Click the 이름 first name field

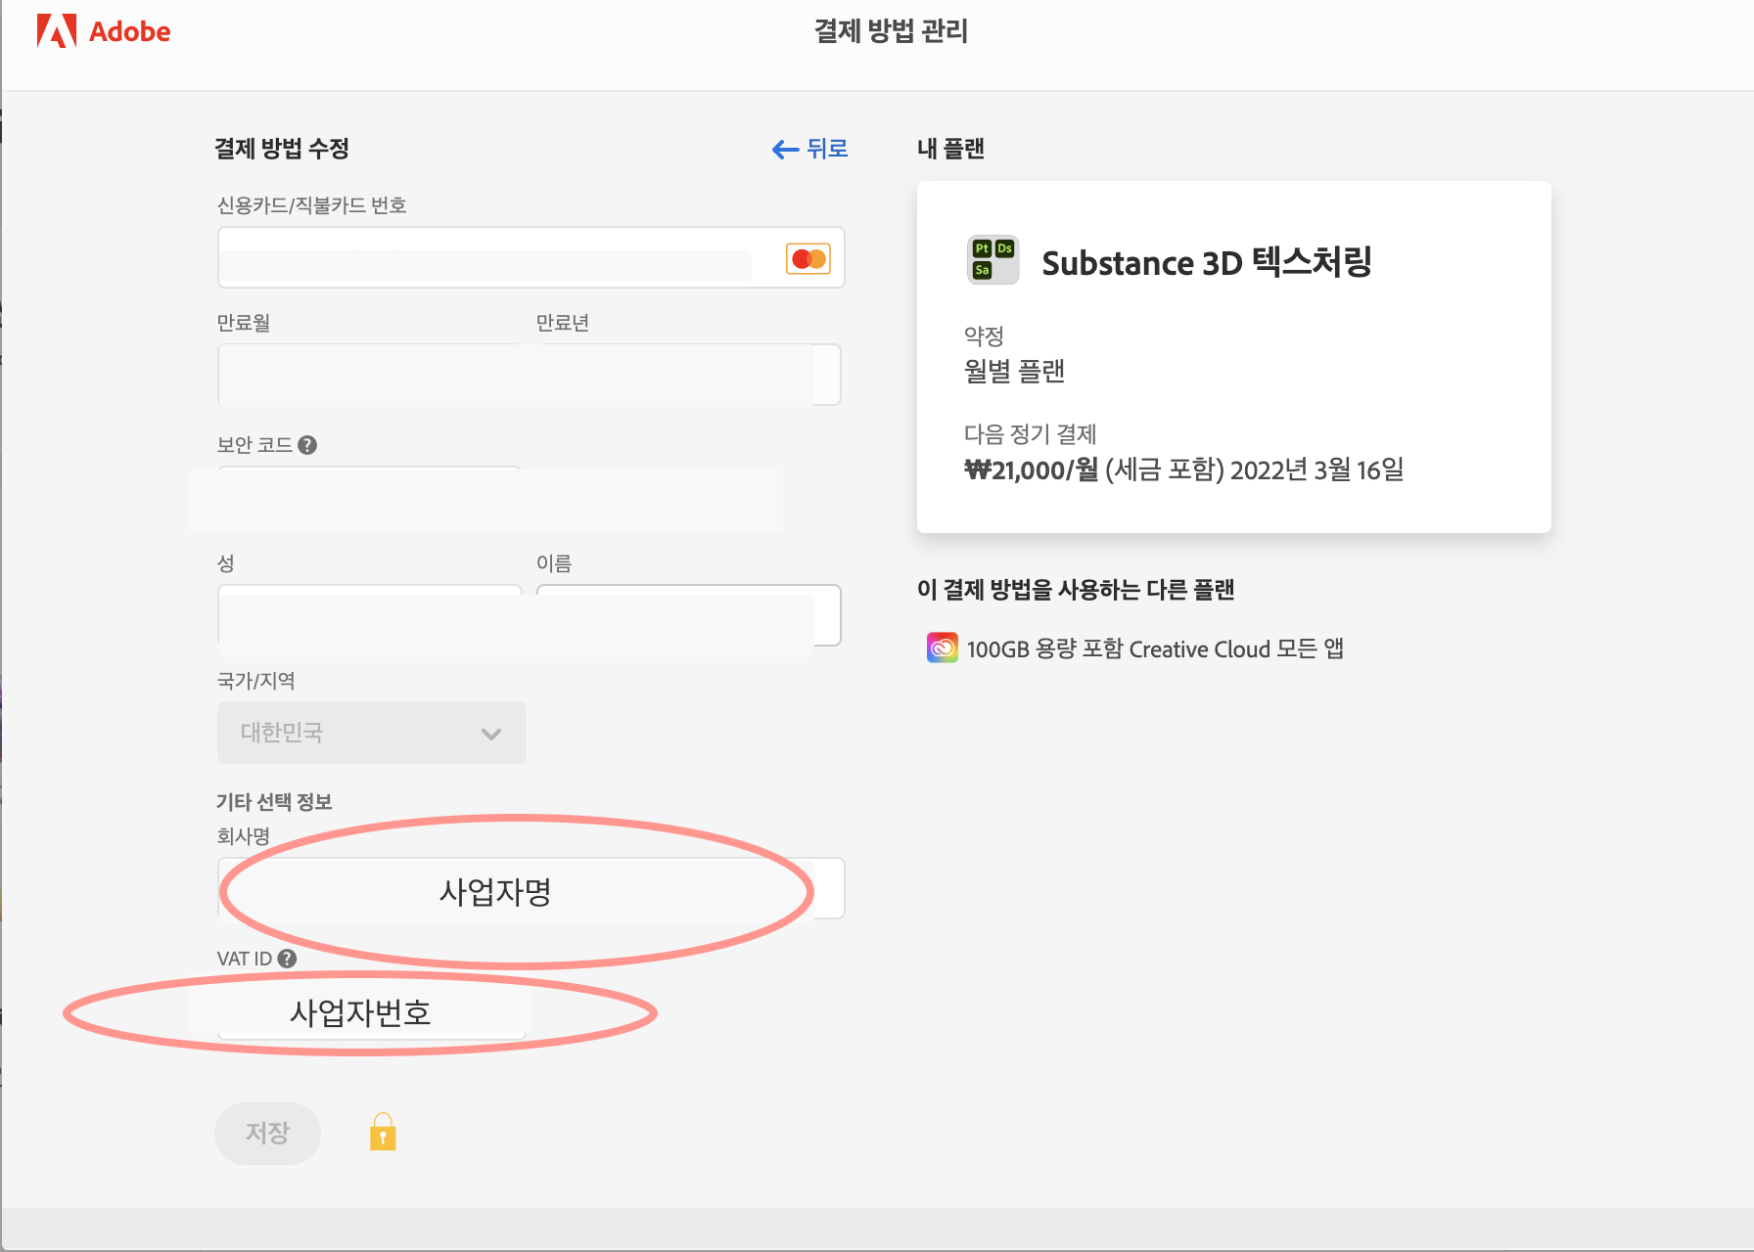tap(688, 615)
